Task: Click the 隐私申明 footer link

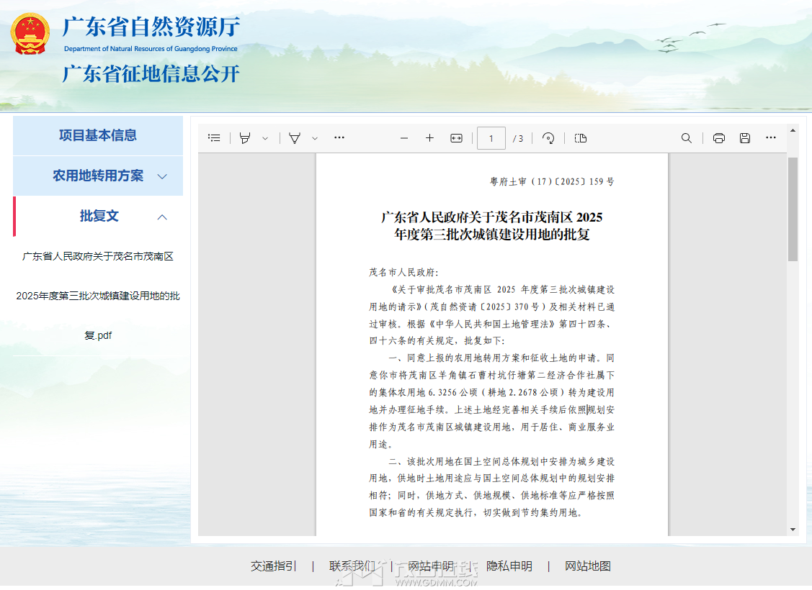Action: 509,566
